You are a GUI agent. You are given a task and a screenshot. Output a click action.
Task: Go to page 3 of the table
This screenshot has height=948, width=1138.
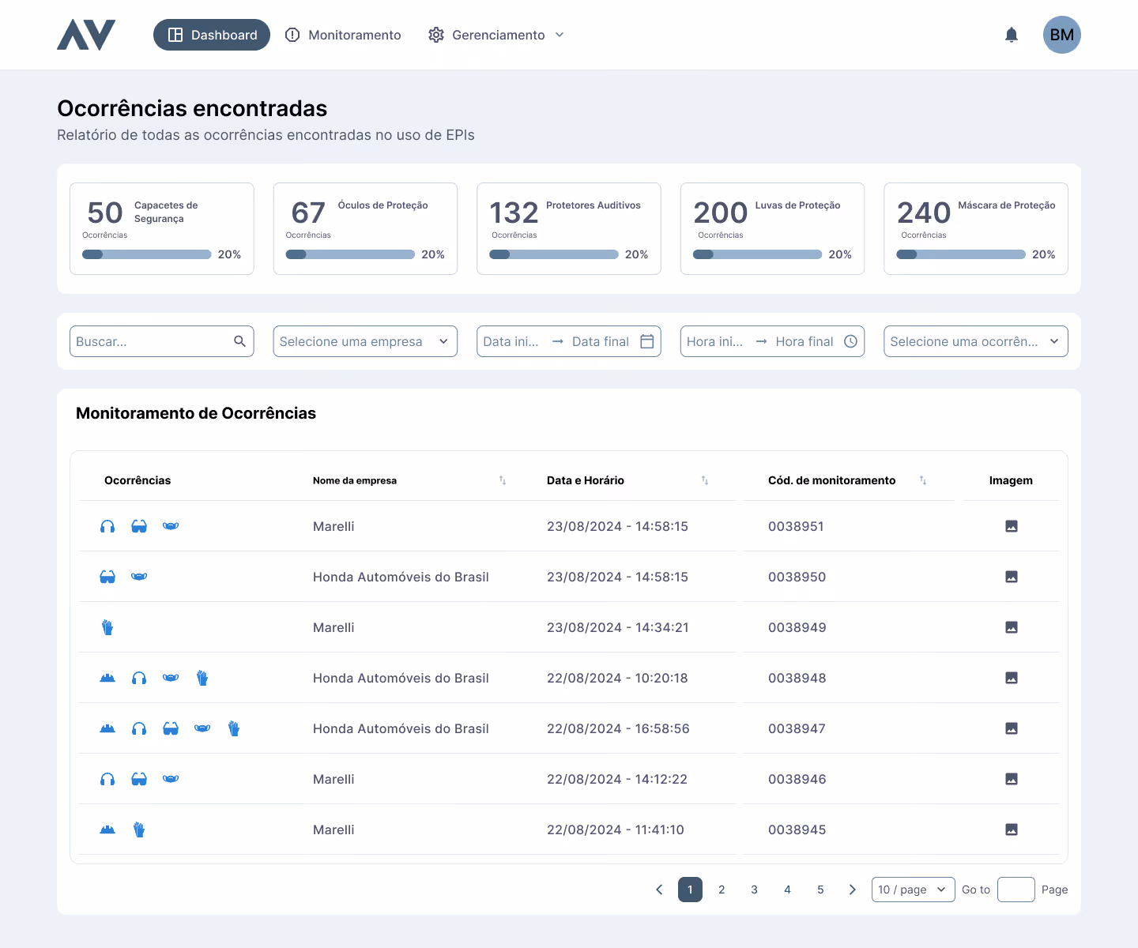click(754, 890)
